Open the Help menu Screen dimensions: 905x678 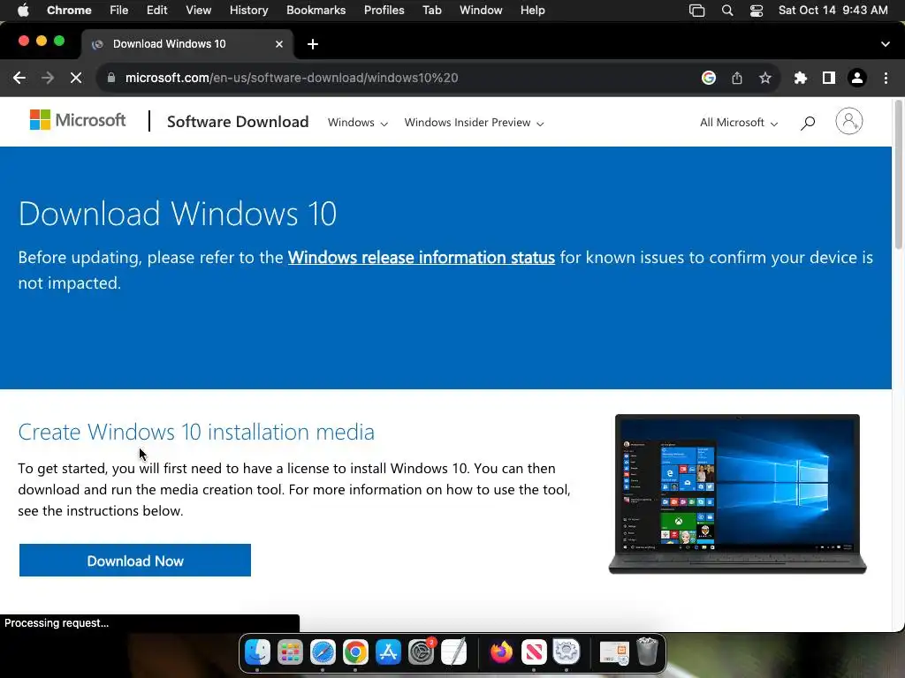coord(533,11)
